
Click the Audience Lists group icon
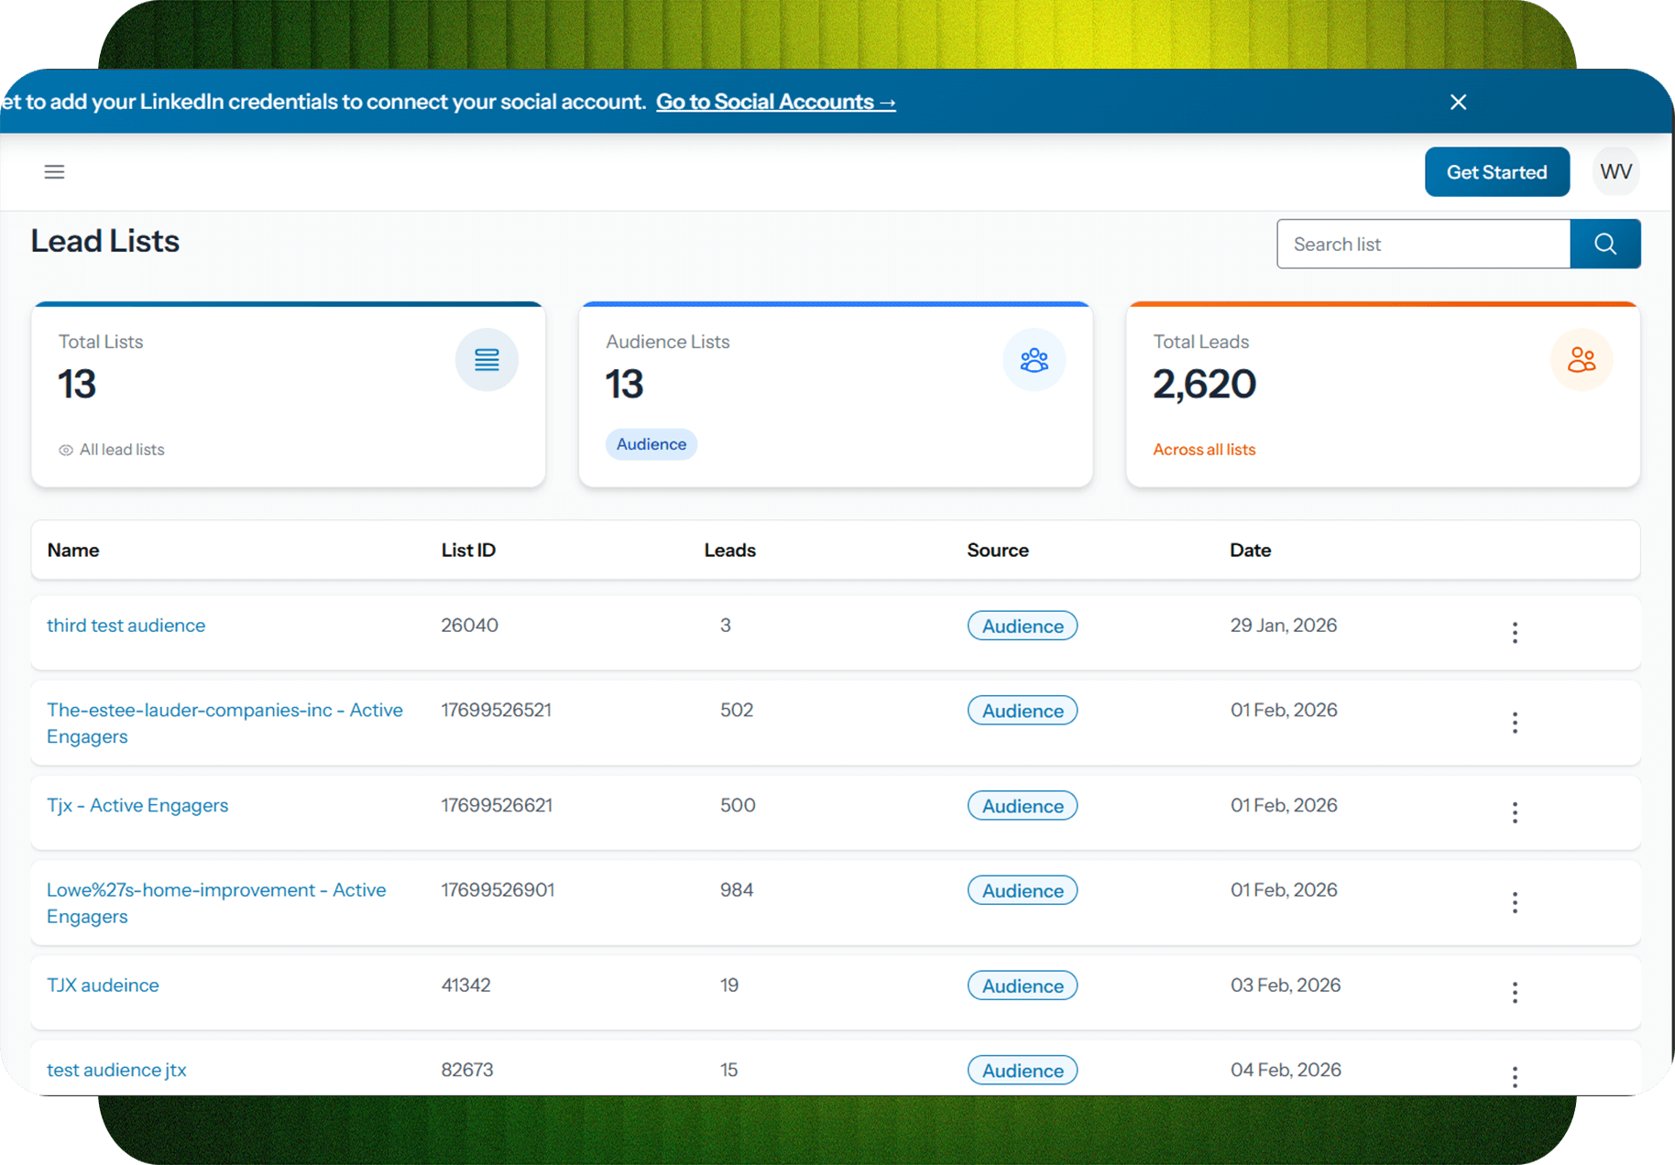(1034, 360)
